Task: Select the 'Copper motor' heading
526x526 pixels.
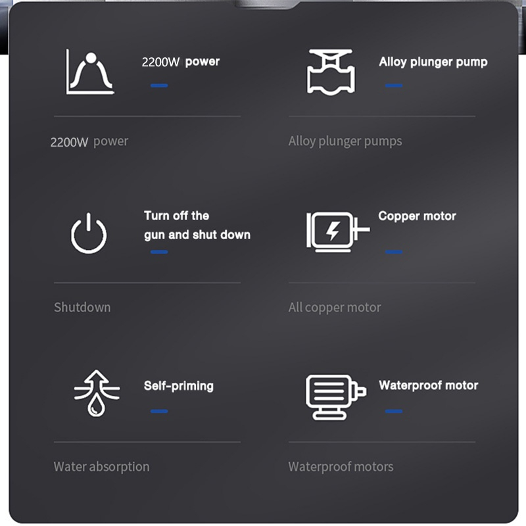Action: (417, 216)
